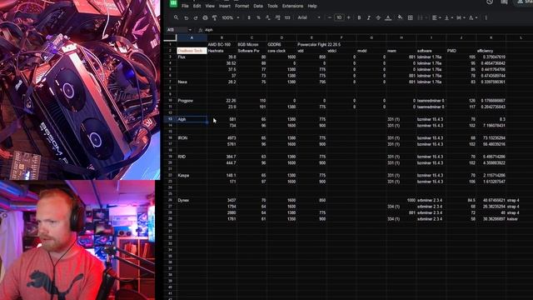Select column A header
533x300 pixels.
tap(192, 37)
